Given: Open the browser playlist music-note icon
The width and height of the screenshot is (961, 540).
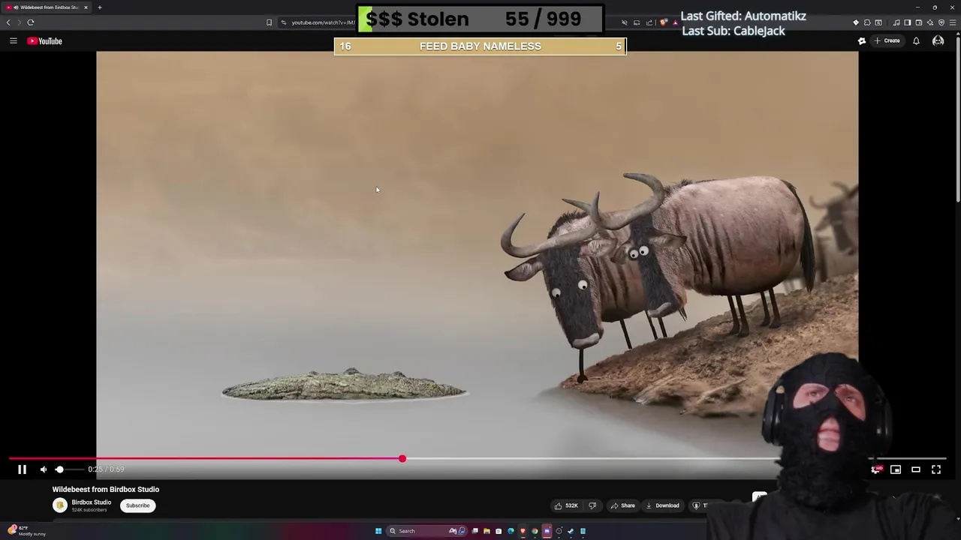Looking at the screenshot, I should tap(896, 22).
